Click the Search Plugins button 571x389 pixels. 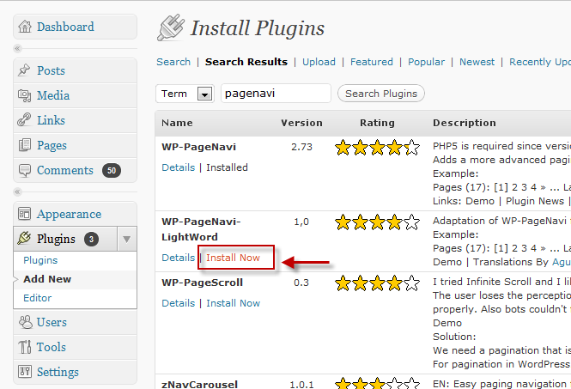click(381, 94)
